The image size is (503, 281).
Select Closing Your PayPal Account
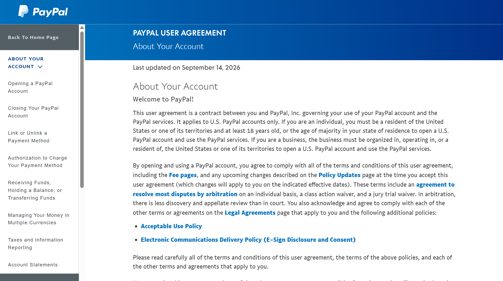(33, 112)
